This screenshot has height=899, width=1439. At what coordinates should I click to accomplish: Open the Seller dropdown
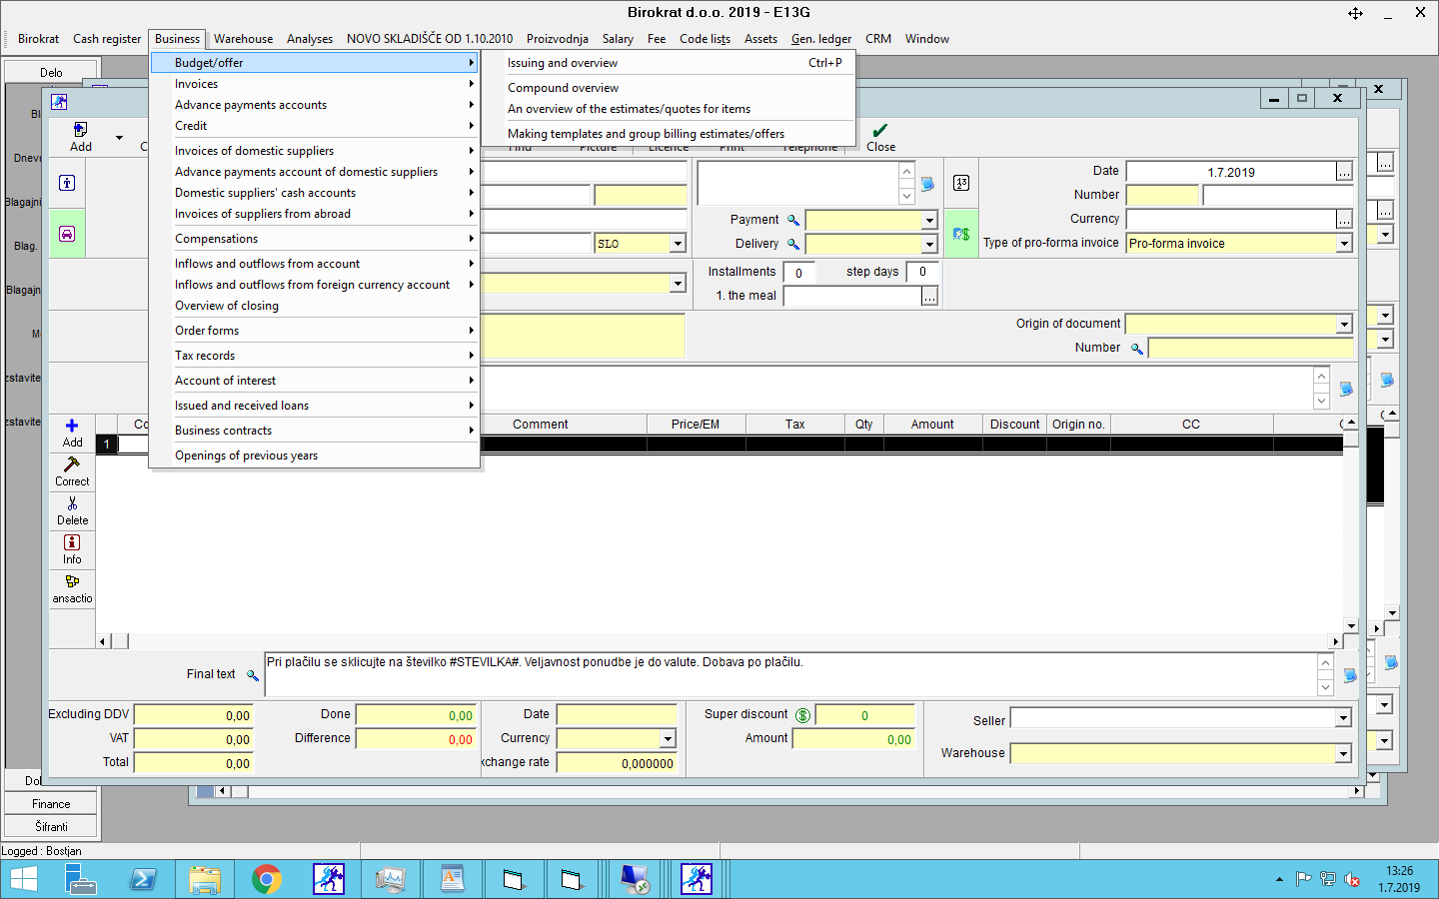click(1343, 718)
